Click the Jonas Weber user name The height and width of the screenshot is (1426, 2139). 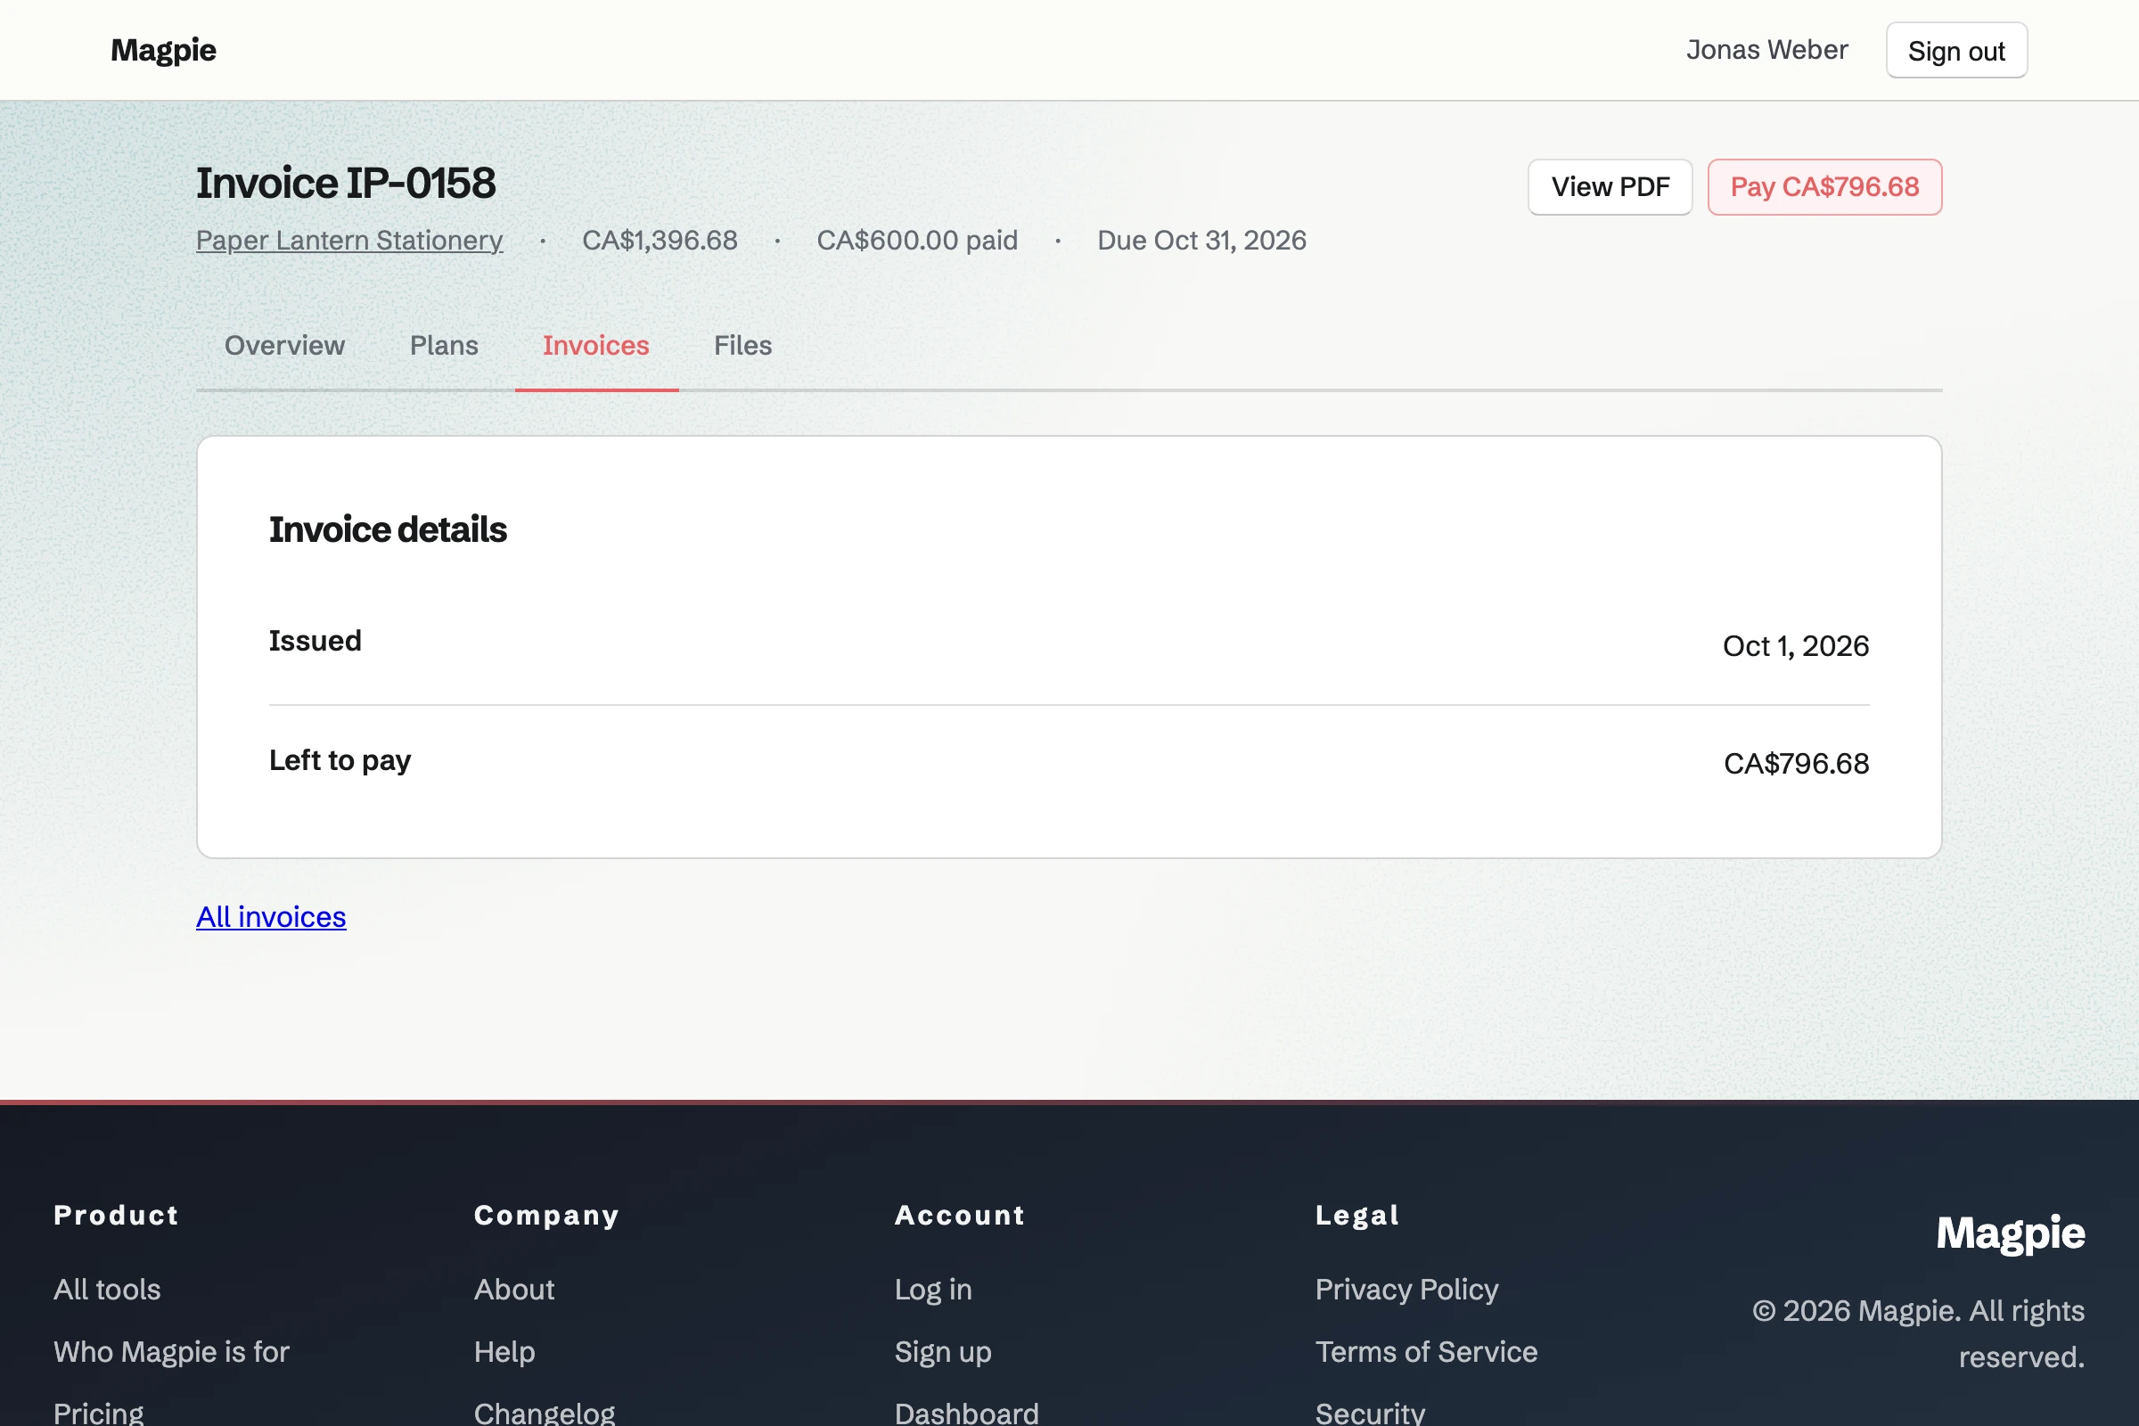click(1767, 50)
